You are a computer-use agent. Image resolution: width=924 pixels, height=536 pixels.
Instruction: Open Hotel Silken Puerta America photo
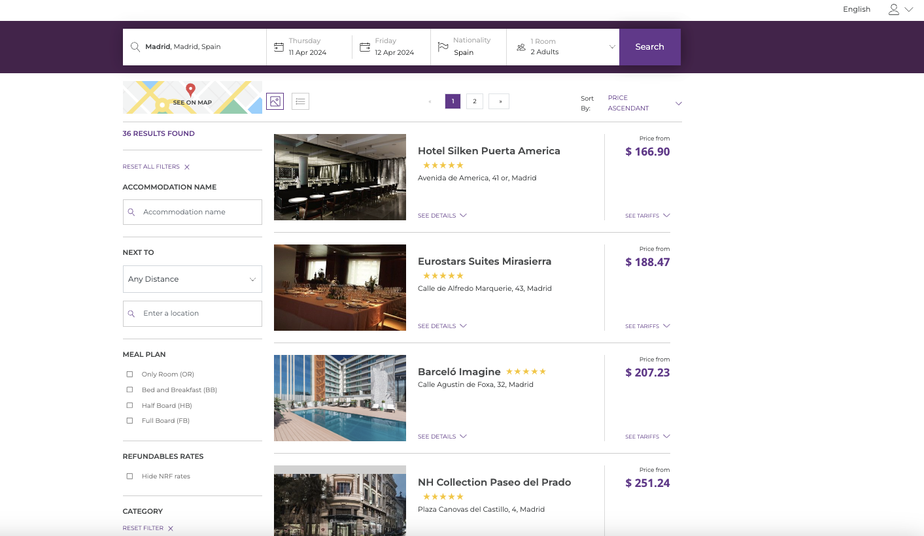pyautogui.click(x=340, y=177)
